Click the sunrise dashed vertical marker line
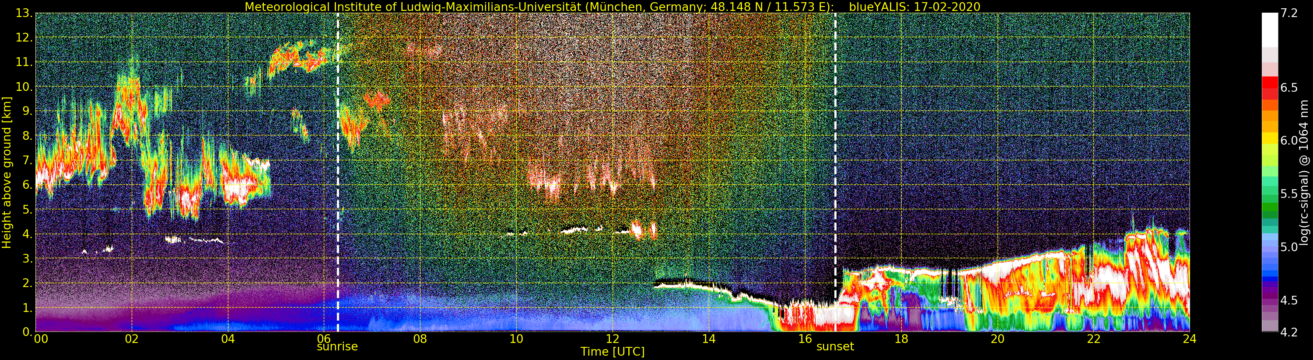This screenshot has height=360, width=1313. 337,173
